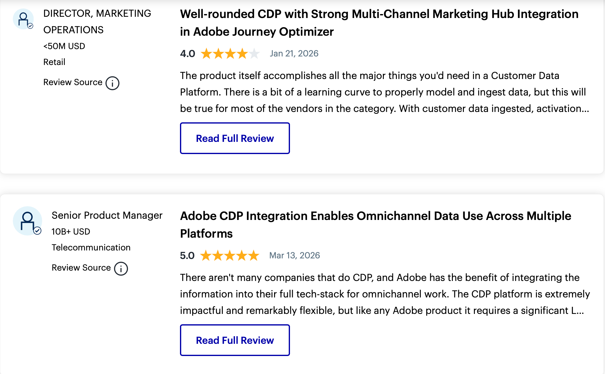Screen dimensions: 605x374
Task: Click the 10B+ USD company size text
Action: 71,232
